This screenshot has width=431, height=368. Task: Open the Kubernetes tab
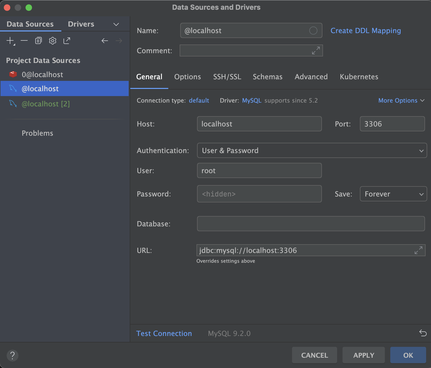pyautogui.click(x=359, y=77)
